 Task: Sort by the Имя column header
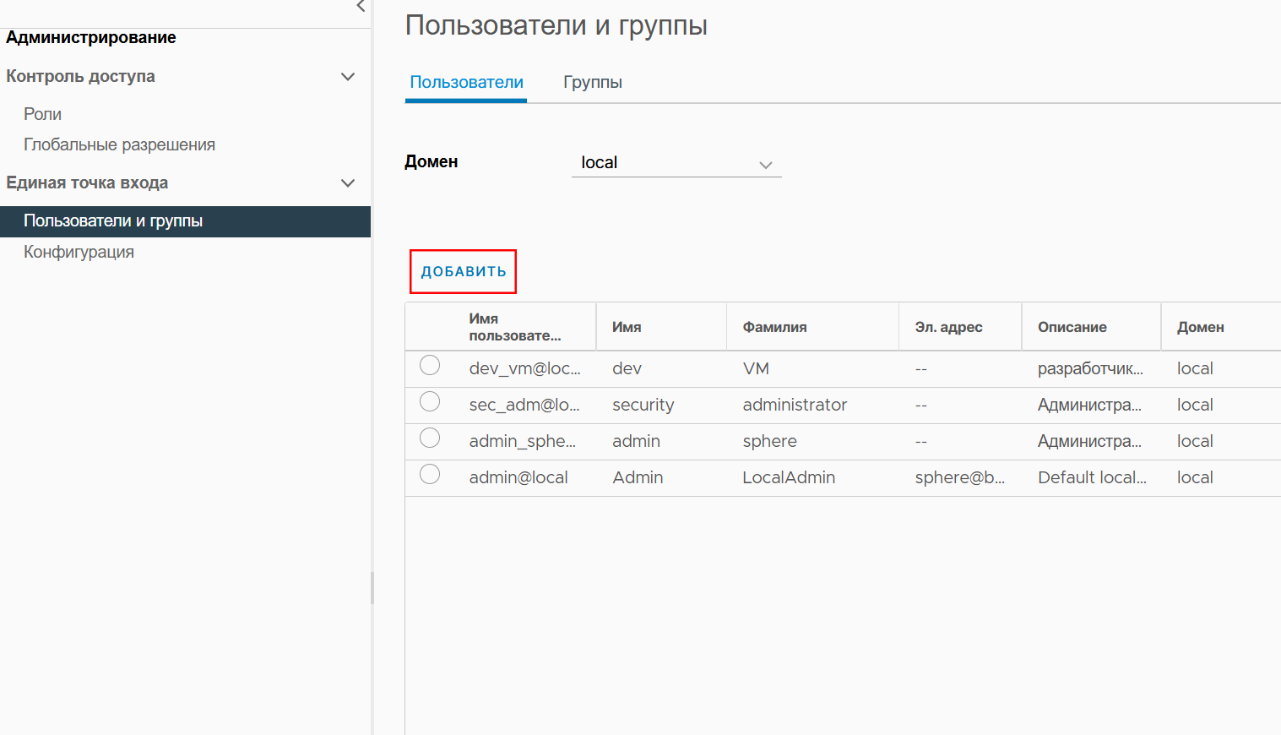(627, 327)
